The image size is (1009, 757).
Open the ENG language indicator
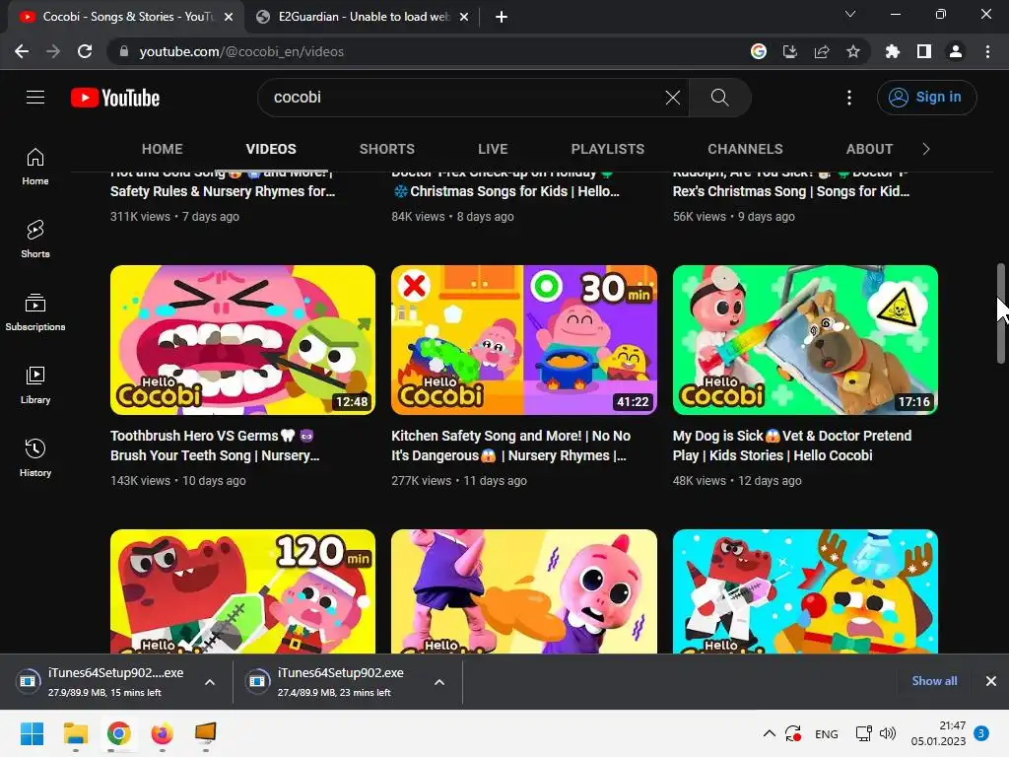point(827,733)
